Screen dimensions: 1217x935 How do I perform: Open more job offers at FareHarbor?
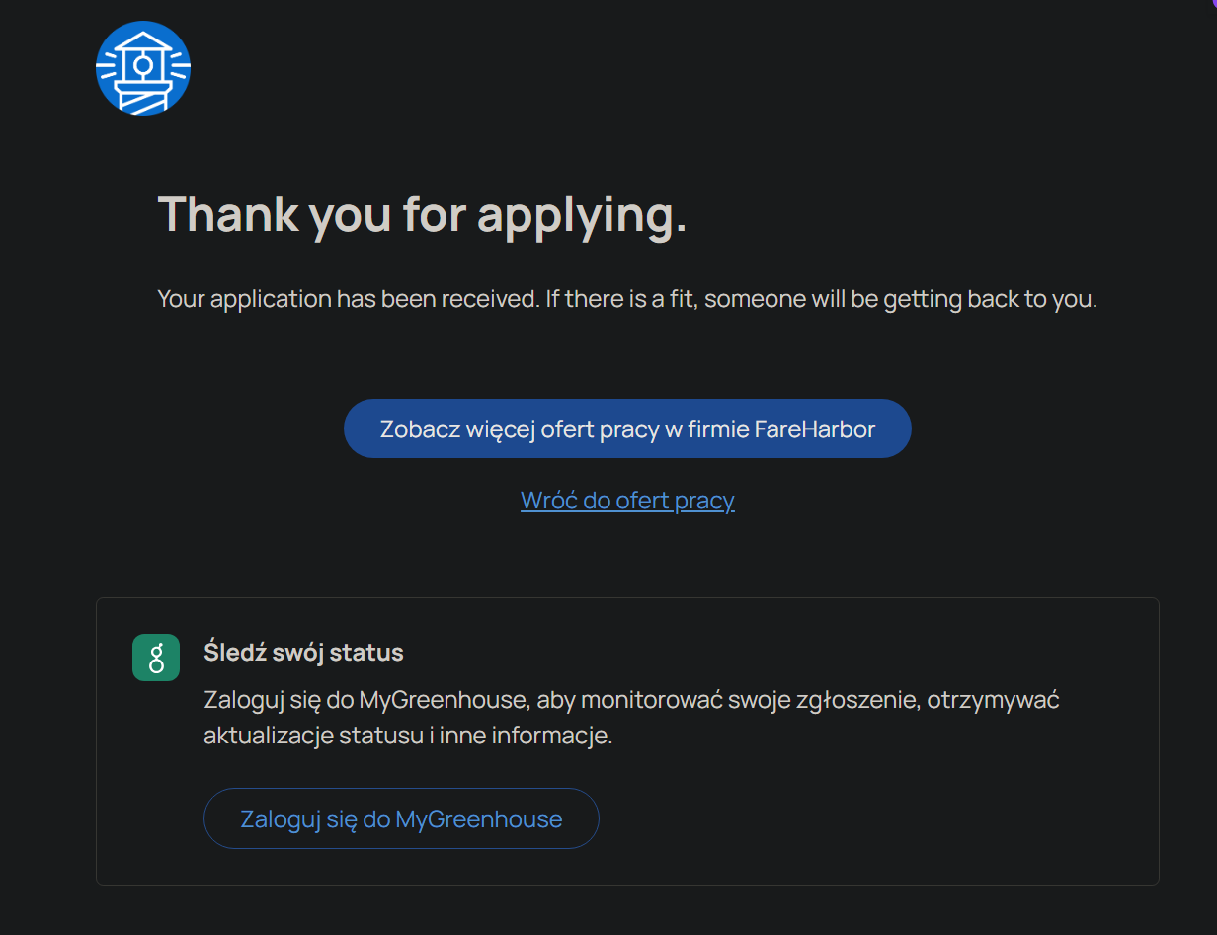[627, 429]
